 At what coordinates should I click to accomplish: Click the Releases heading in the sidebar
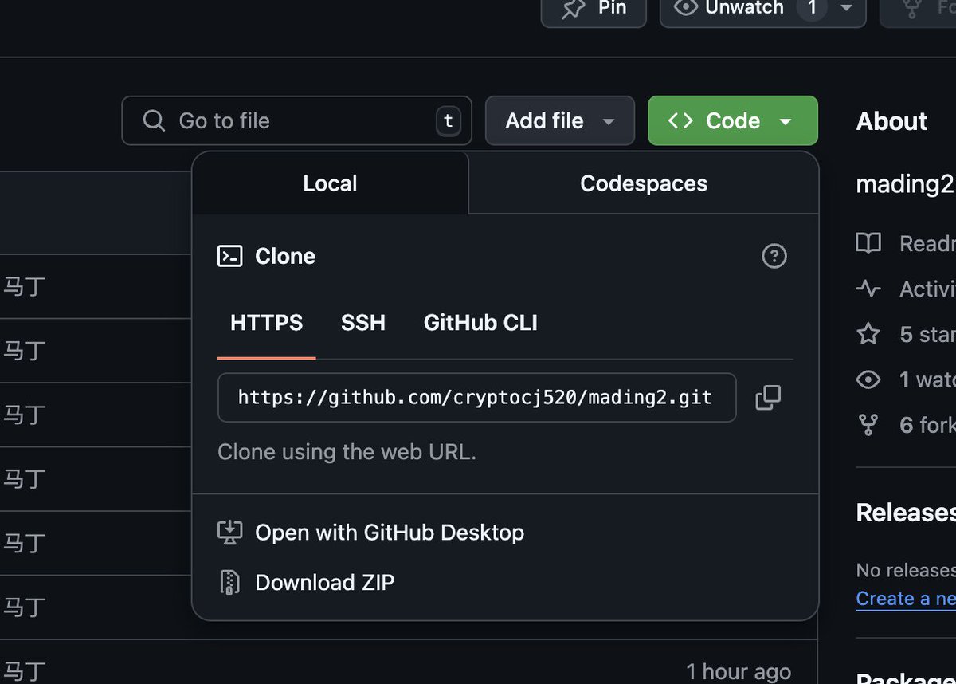click(x=906, y=512)
